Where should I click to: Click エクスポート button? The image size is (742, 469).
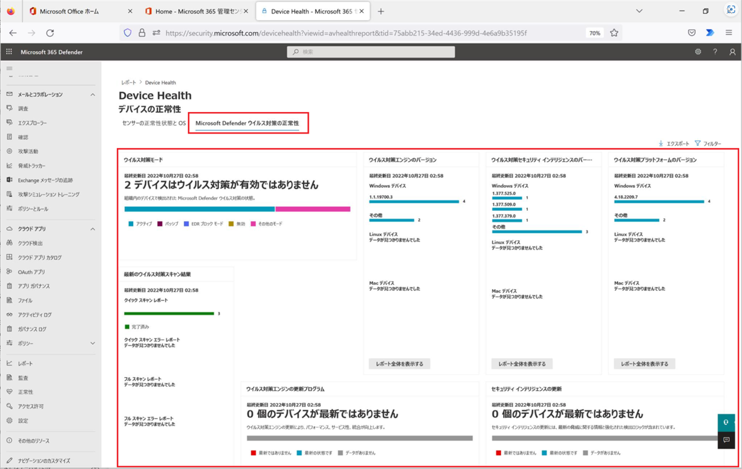click(x=673, y=144)
